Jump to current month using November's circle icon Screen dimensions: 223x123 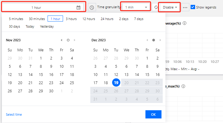[x=68, y=40]
